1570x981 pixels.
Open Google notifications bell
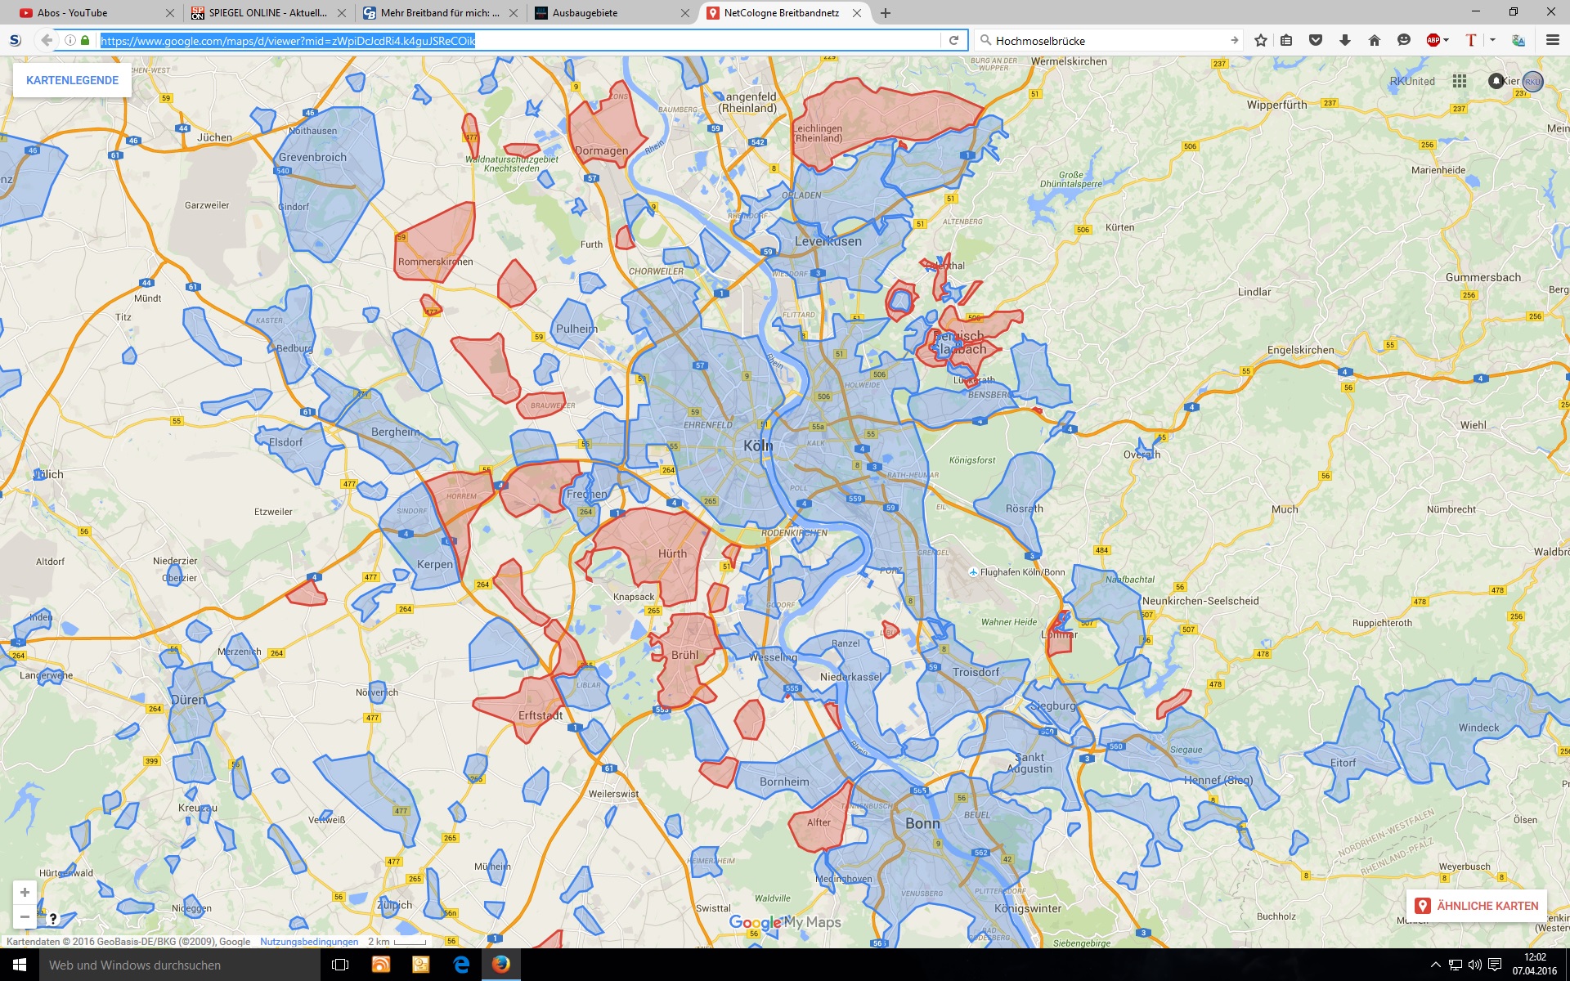(x=1496, y=81)
